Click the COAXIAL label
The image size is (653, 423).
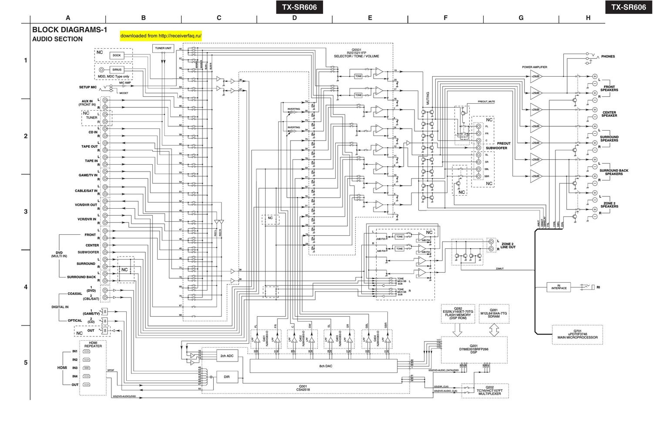point(75,294)
